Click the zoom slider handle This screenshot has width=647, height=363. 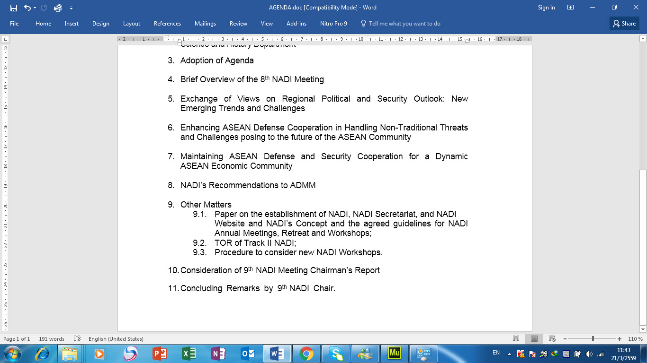click(x=593, y=339)
